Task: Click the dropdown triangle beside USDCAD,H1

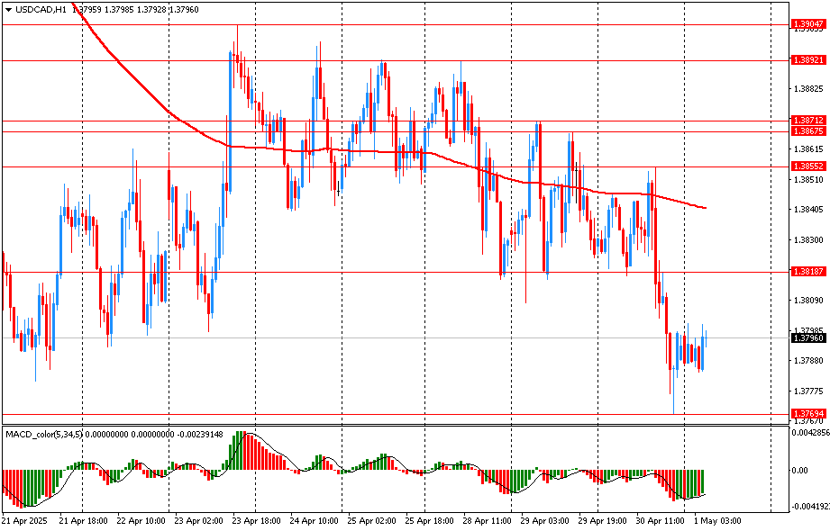Action: [8, 9]
